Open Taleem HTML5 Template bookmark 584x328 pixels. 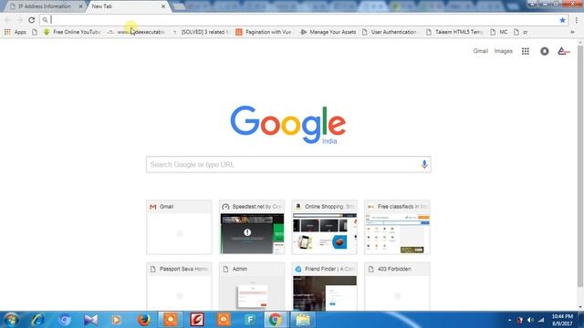(454, 32)
